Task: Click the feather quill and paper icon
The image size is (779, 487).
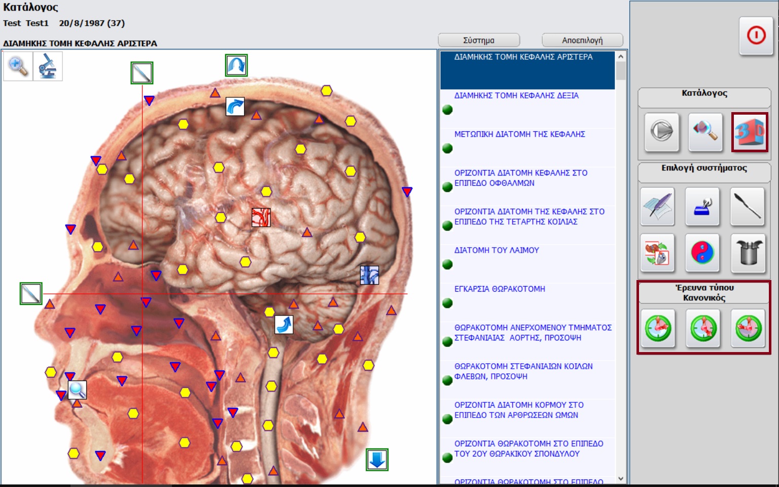Action: [x=658, y=206]
